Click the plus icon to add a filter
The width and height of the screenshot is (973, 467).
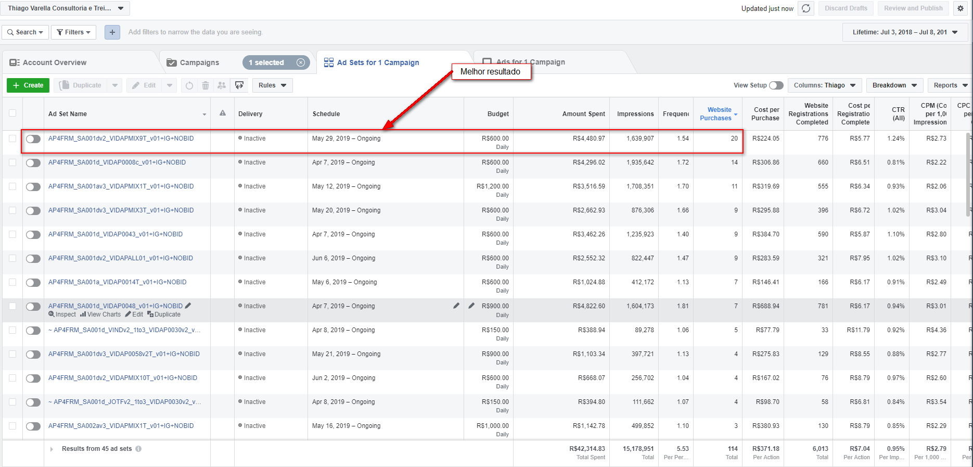pos(112,32)
